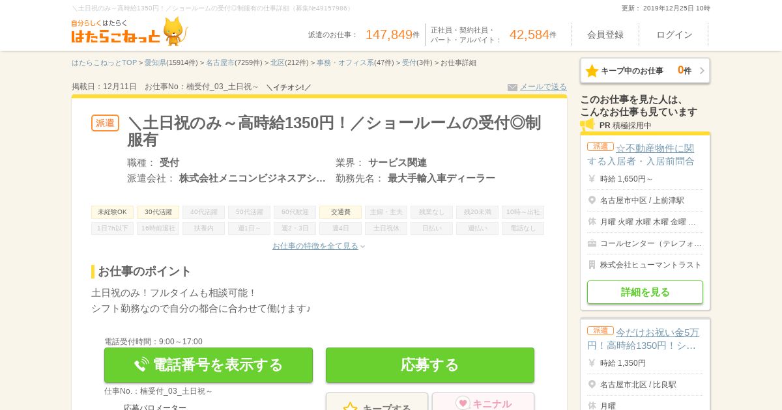Click 名古屋市中区 / 上前津駅 text

(x=642, y=200)
